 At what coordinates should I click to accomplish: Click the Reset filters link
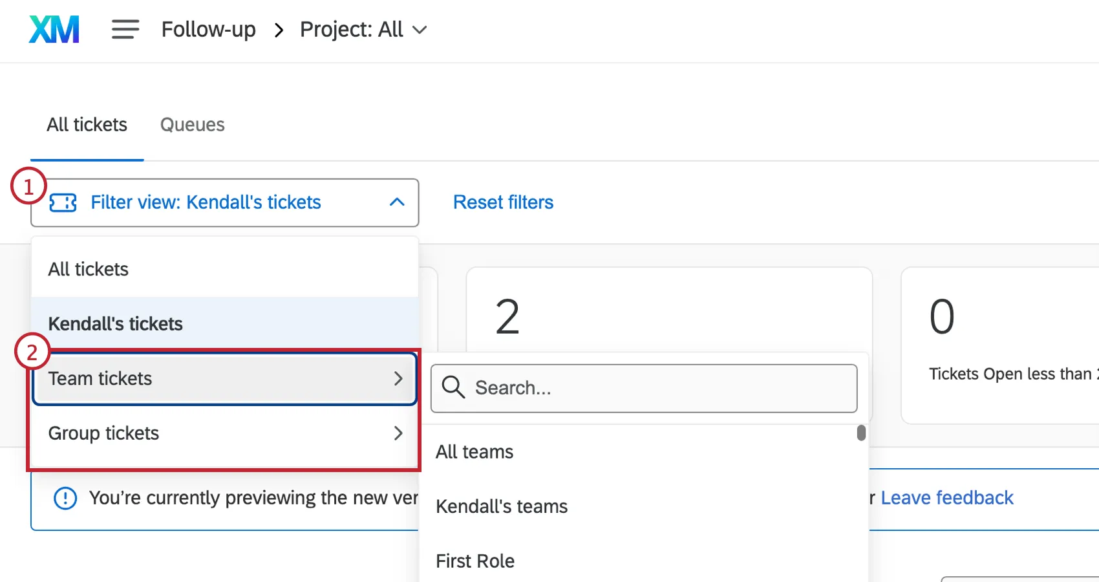(503, 202)
